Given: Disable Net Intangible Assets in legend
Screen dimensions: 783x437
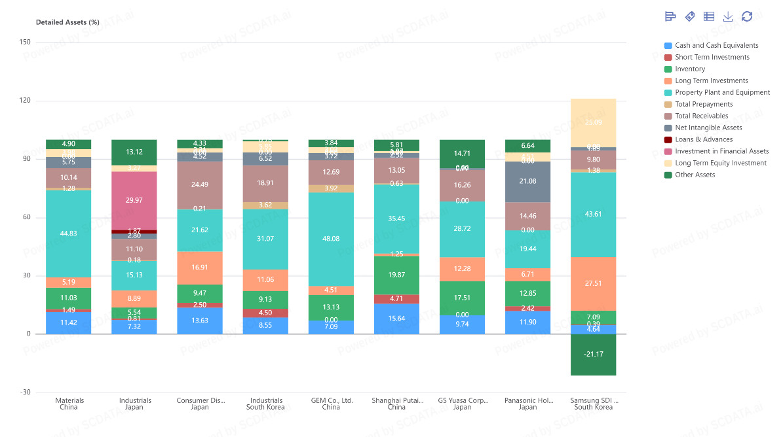Looking at the screenshot, I should point(708,128).
